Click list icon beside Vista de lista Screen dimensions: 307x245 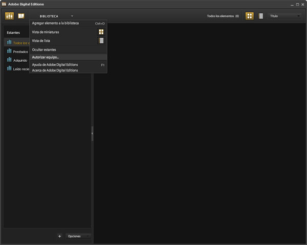pyautogui.click(x=101, y=41)
